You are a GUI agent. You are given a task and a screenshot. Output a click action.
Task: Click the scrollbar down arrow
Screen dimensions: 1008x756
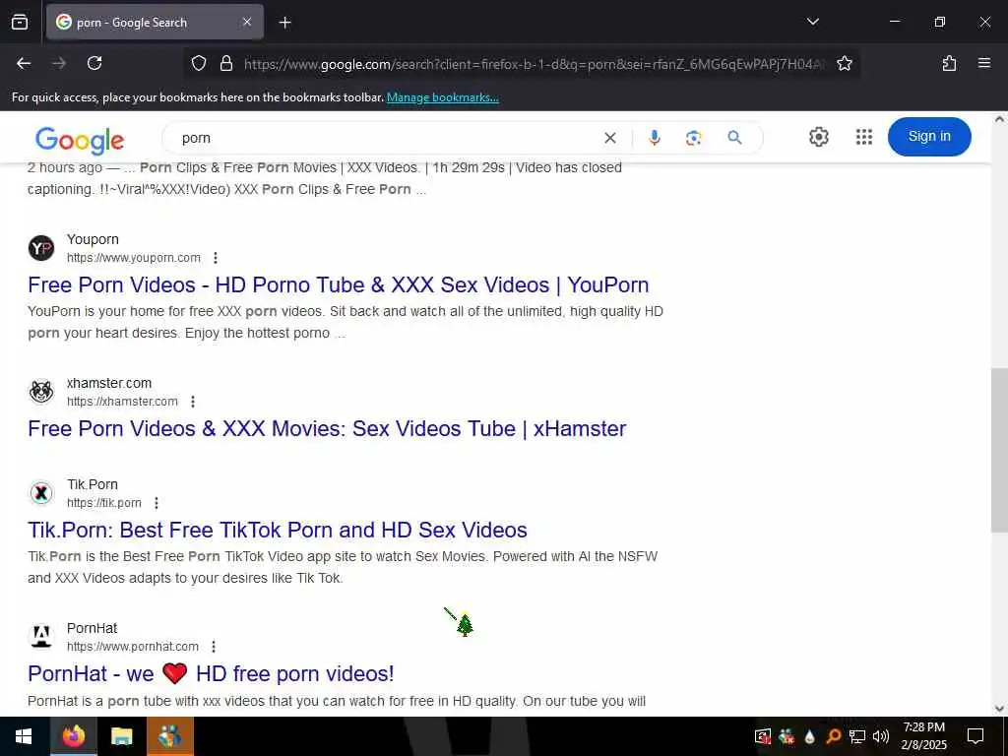[999, 709]
